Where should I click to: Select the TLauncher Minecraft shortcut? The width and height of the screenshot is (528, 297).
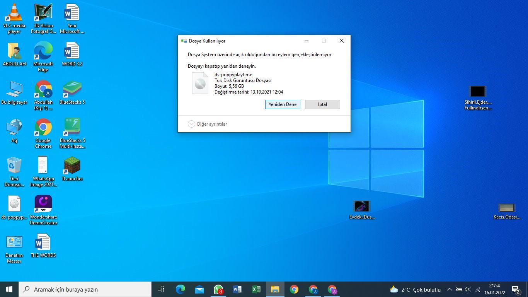[x=72, y=169]
